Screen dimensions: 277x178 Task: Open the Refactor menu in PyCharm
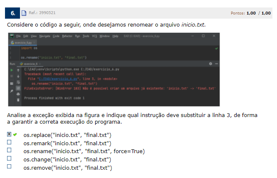(x=67, y=36)
